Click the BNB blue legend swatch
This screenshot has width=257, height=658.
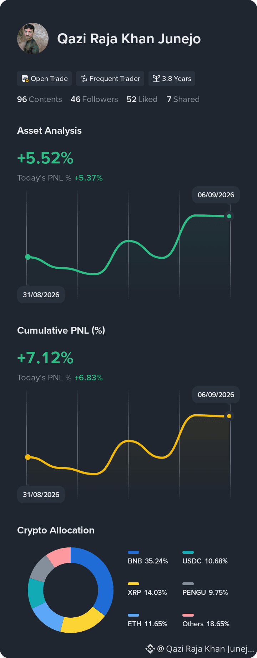pos(133,552)
